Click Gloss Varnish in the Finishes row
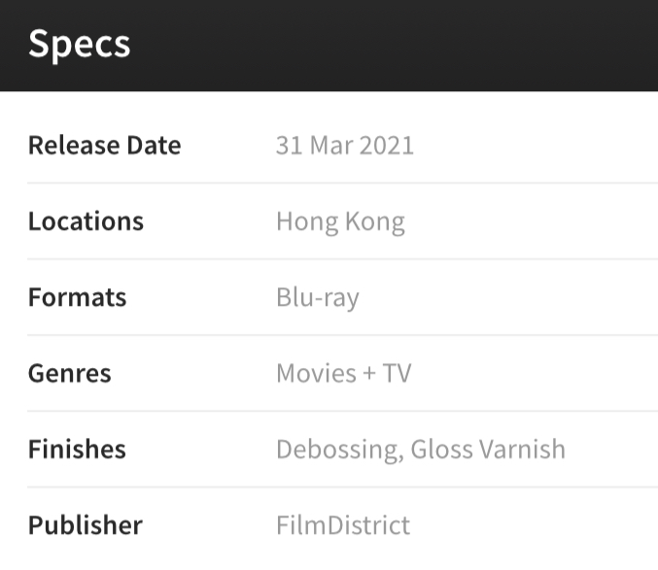The width and height of the screenshot is (658, 570). pos(488,450)
